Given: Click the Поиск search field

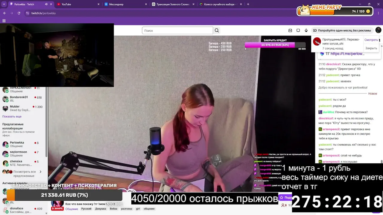Looking at the screenshot, I should coord(177,30).
